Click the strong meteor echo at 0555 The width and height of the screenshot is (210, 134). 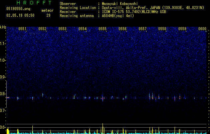103,97
